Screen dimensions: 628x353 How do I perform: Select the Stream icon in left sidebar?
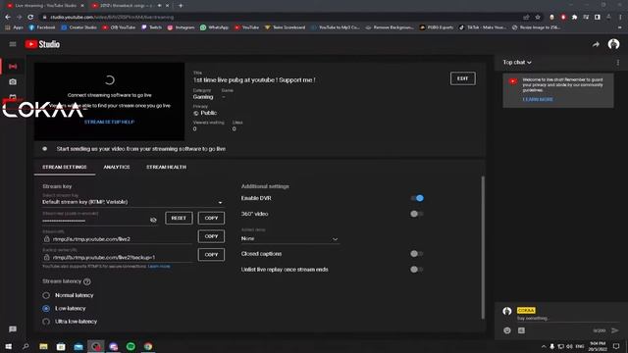pos(13,66)
